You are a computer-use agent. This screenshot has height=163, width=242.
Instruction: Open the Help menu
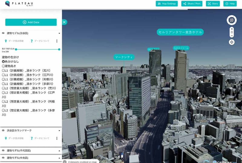[230, 4]
